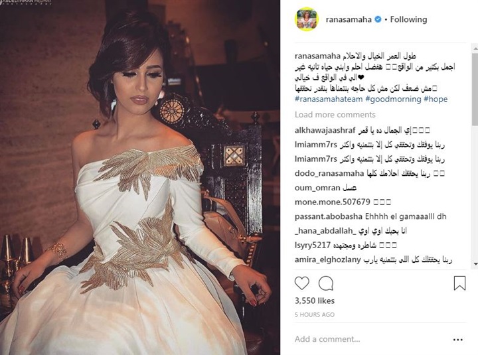The width and height of the screenshot is (478, 355).
Task: Click the post photo of white dress
Action: pyautogui.click(x=140, y=177)
